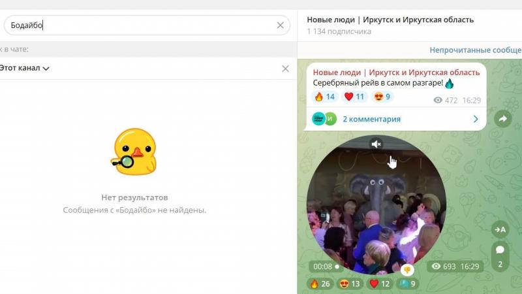Clear the search field with the X icon
The width and height of the screenshot is (522, 294).
click(x=280, y=25)
